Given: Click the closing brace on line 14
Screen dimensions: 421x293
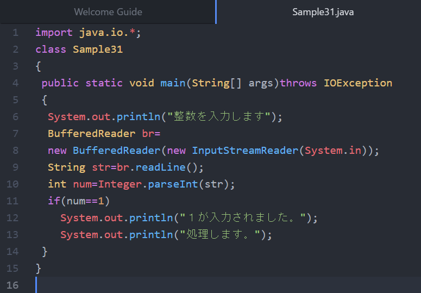Looking at the screenshot, I should (x=45, y=252).
